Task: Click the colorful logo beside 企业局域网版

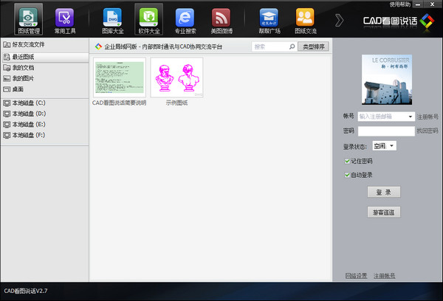Action: tap(98, 46)
